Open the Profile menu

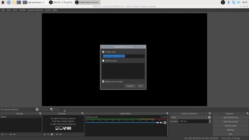click(23, 10)
